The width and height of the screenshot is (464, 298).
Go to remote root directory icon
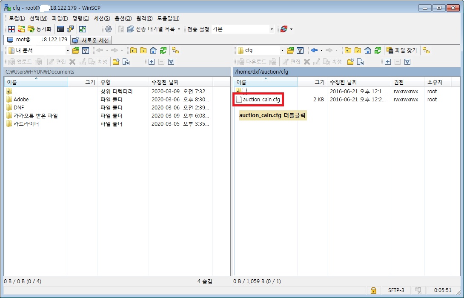[x=358, y=51]
